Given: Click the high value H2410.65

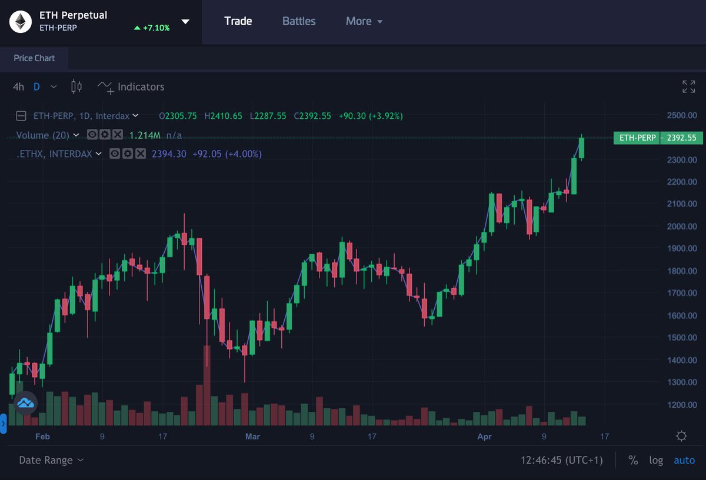Looking at the screenshot, I should click(x=224, y=116).
